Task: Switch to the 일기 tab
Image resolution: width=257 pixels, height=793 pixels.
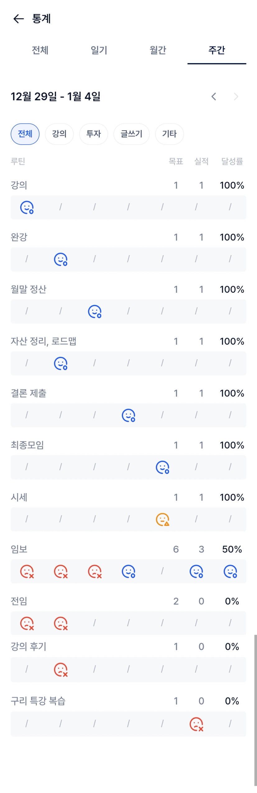Action: click(99, 50)
